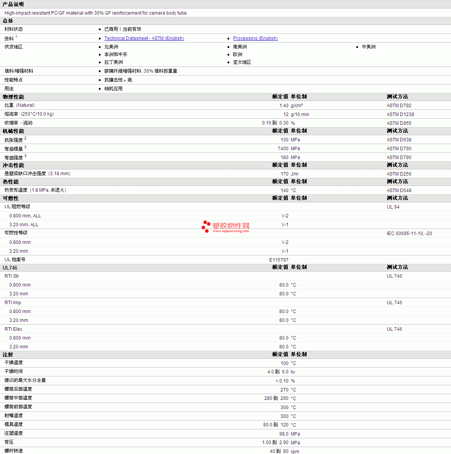Click the 'UL746' section header
Image resolution: width=451 pixels, height=454 pixels.
click(10, 268)
